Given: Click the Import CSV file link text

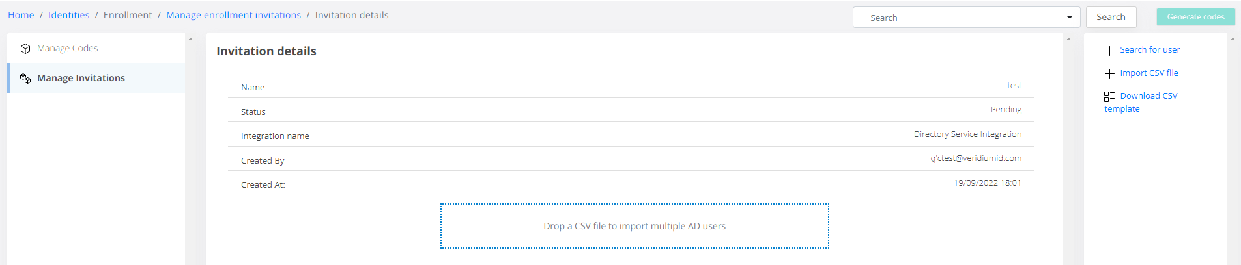Looking at the screenshot, I should 1149,73.
